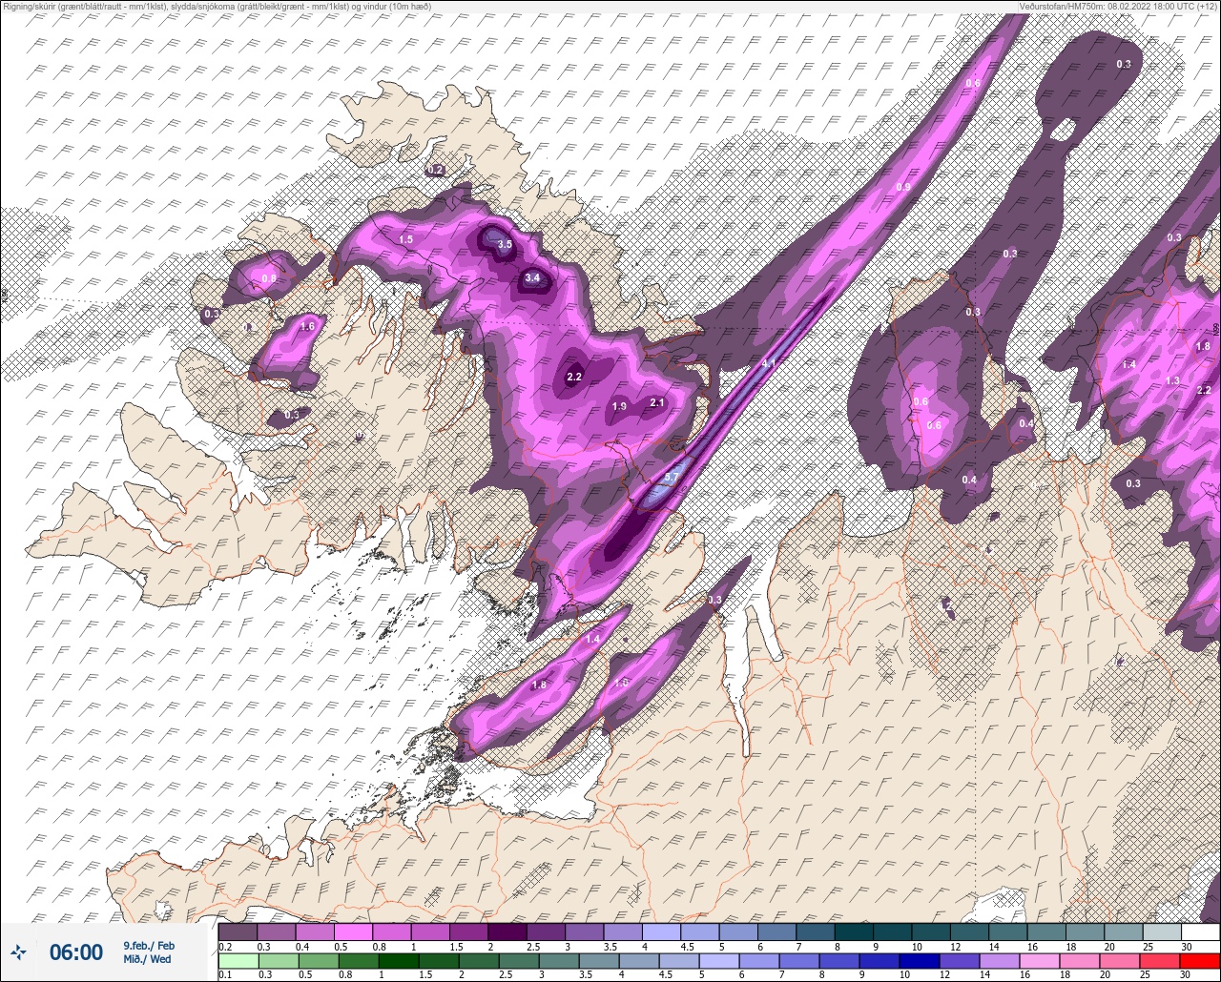Select the dark blue lower swatch at 10

920,960
